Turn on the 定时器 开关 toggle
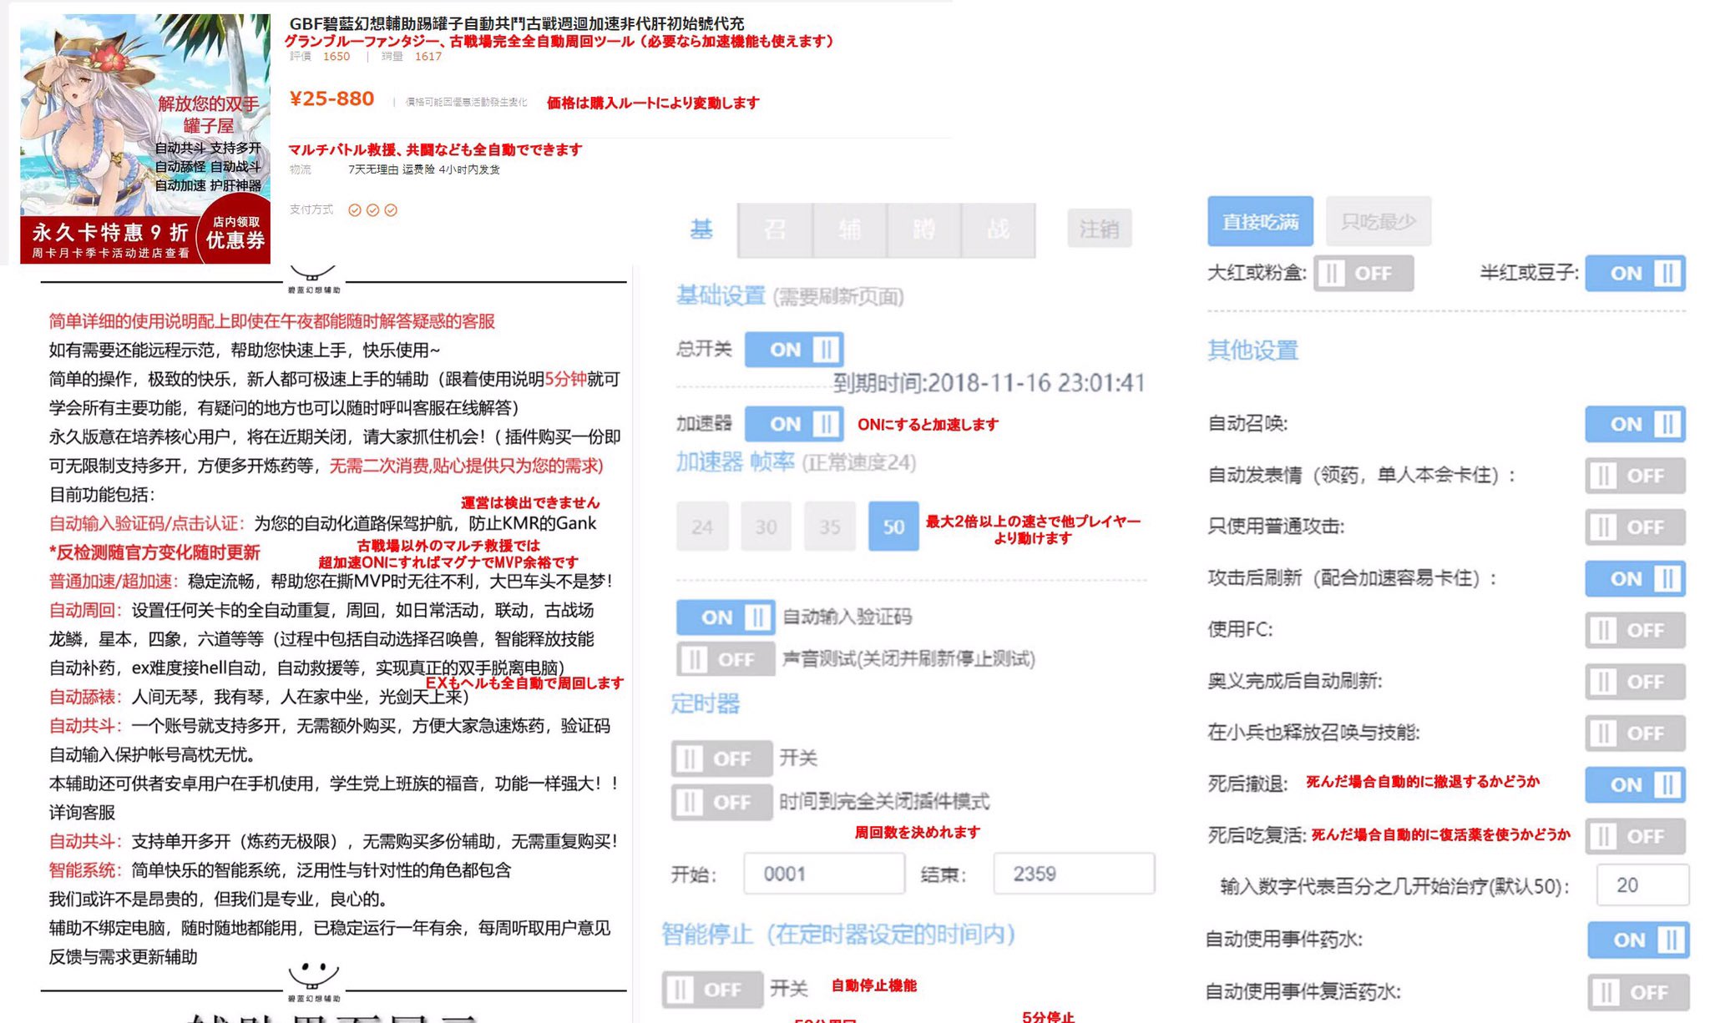The width and height of the screenshot is (1710, 1023). (721, 758)
